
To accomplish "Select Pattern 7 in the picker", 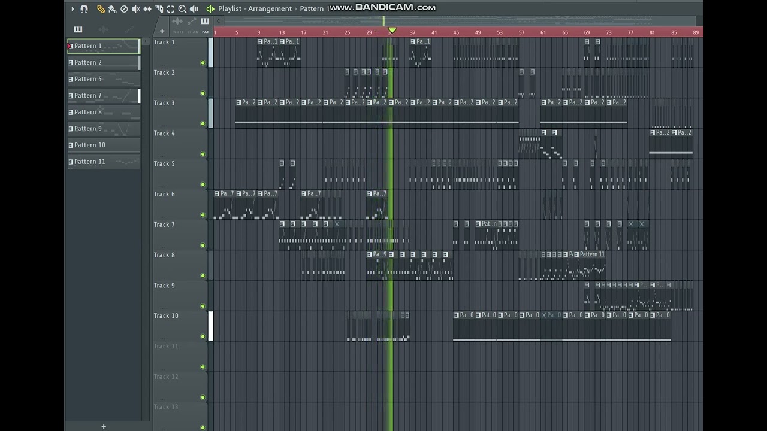I will [x=104, y=95].
